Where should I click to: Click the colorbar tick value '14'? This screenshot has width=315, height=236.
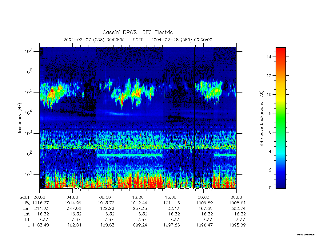(x=269, y=57)
